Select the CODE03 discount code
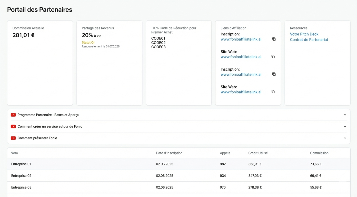 [158, 47]
